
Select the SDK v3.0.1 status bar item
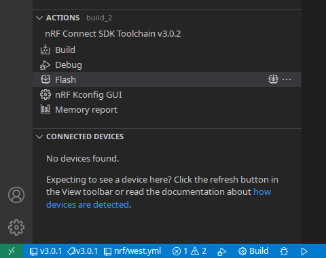[x=46, y=251]
